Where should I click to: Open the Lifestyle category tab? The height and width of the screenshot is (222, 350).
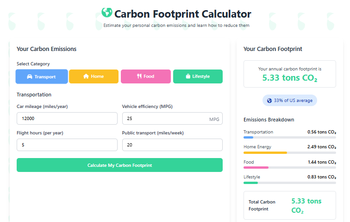click(x=198, y=76)
